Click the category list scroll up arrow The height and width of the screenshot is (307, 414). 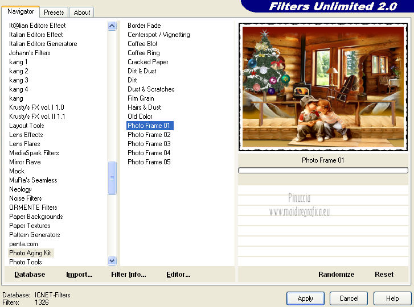click(x=112, y=26)
